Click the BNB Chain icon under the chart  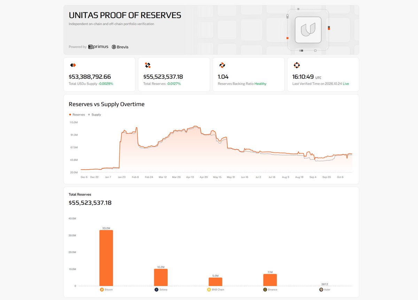(209, 290)
